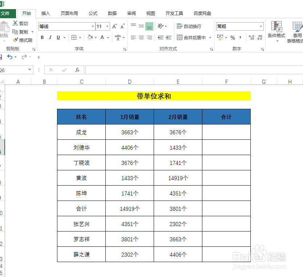Click the Increase Decimal icon
The height and width of the screenshot is (277, 303).
[252, 37]
